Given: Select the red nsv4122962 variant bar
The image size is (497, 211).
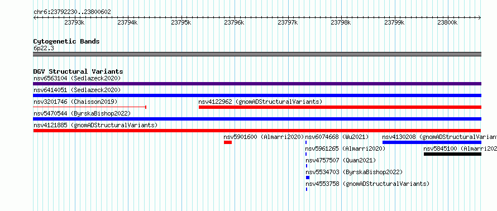Looking at the screenshot, I should pos(340,107).
